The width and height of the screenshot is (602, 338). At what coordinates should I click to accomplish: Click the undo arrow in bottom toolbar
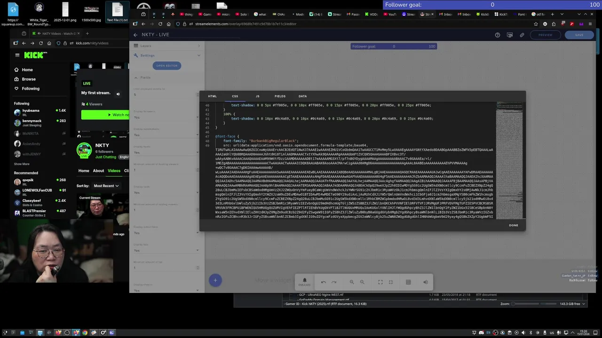(x=324, y=282)
